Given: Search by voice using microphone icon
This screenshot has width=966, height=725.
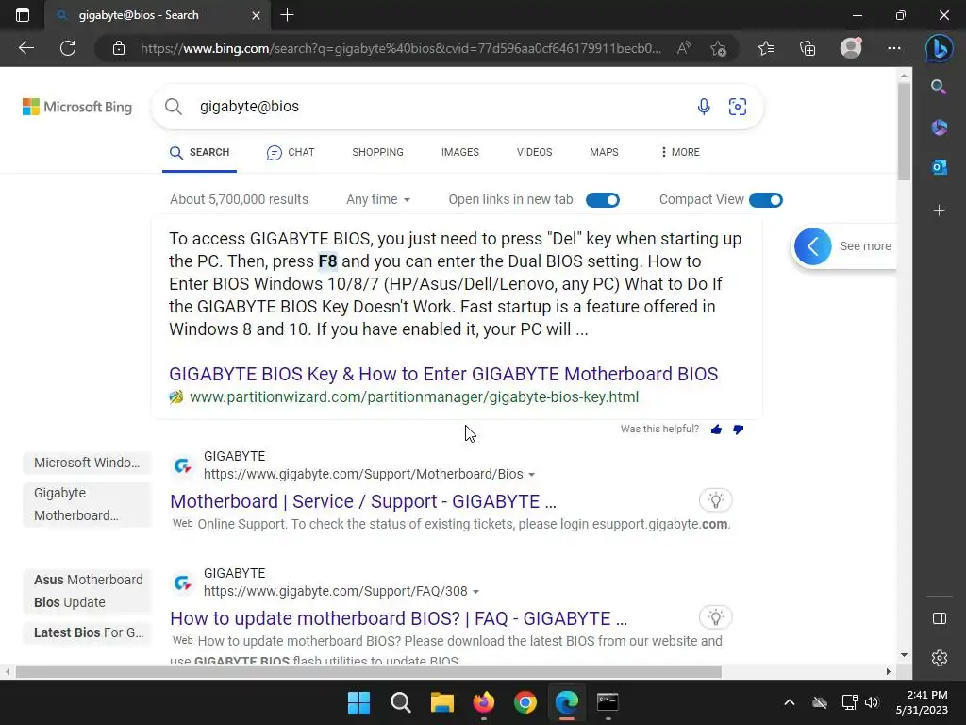Looking at the screenshot, I should point(704,107).
